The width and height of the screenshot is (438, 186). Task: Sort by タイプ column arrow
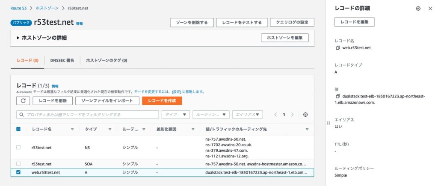110,129
